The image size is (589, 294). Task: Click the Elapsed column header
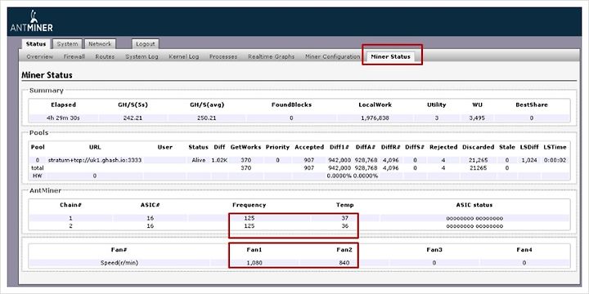click(63, 105)
